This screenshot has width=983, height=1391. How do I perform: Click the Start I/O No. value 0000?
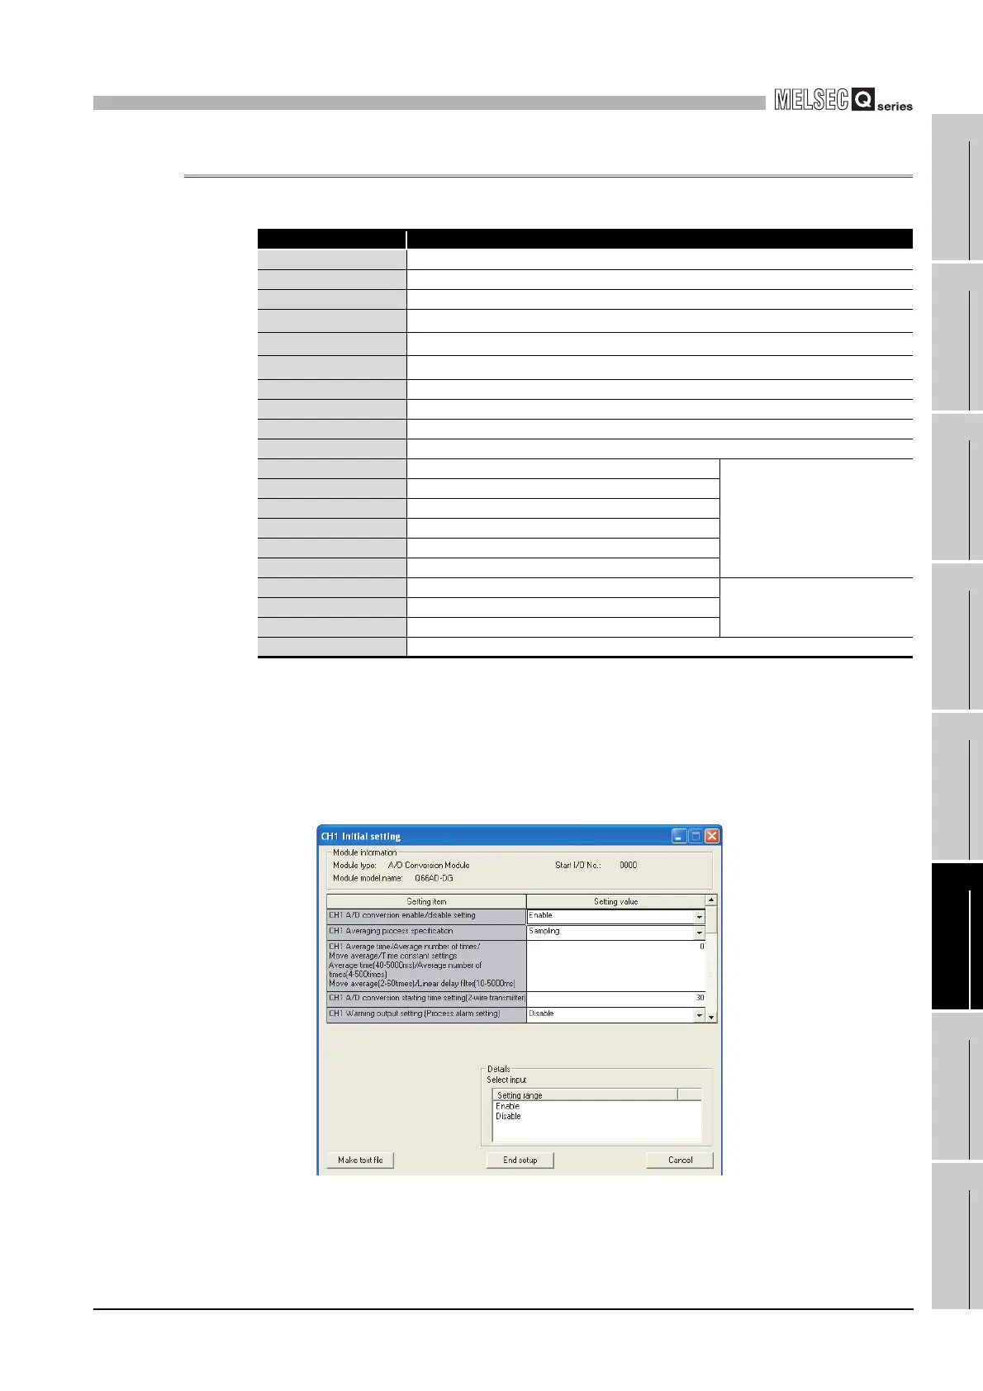pyautogui.click(x=628, y=865)
